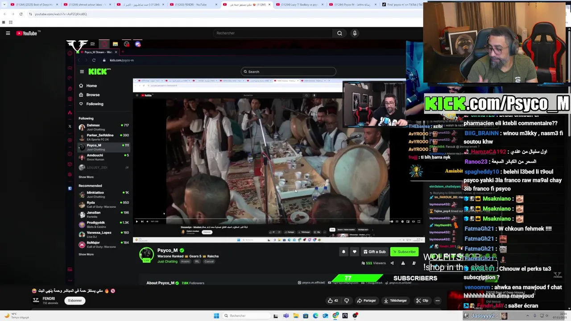Click the Télécharger download button
The width and height of the screenshot is (571, 321).
[395, 300]
